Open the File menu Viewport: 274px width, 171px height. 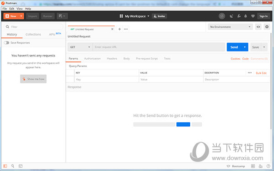tap(5, 9)
